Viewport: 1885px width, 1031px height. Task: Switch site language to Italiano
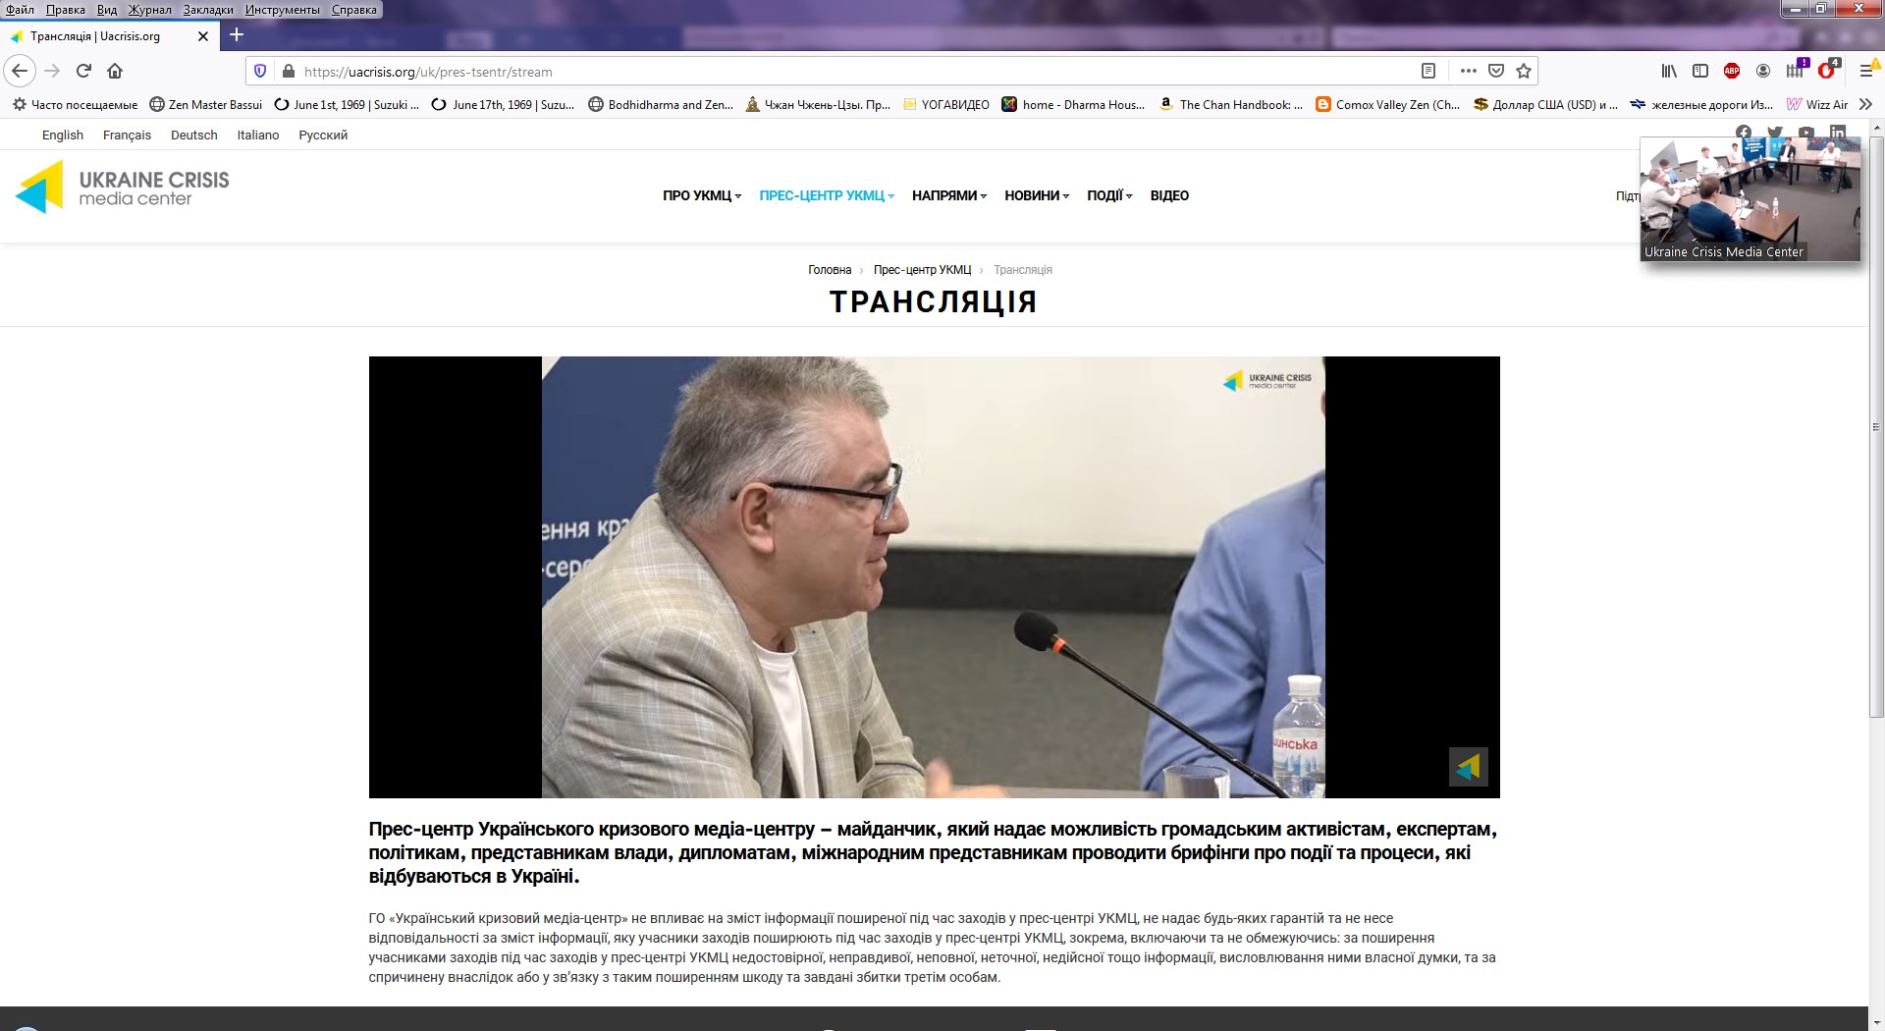258,135
